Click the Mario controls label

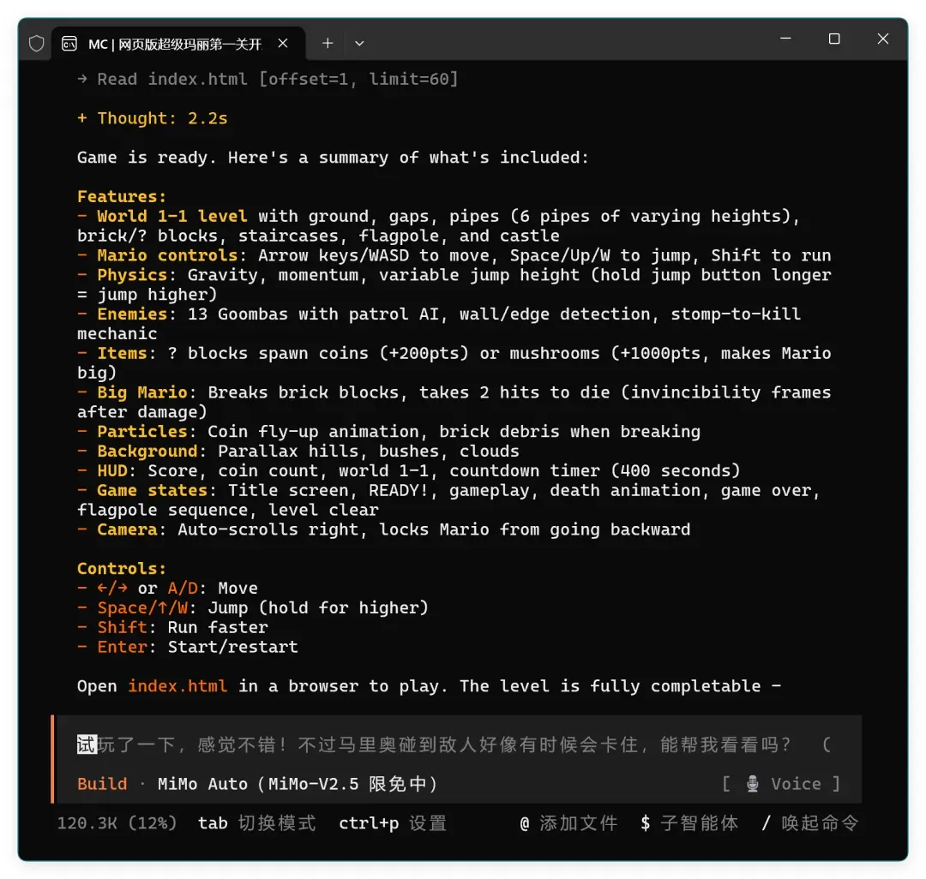coord(167,255)
